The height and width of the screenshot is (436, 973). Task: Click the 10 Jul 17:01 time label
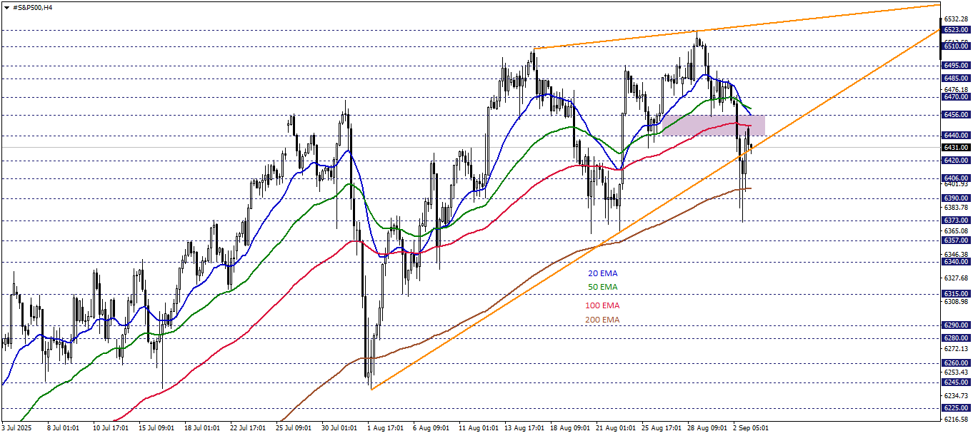pyautogui.click(x=109, y=428)
